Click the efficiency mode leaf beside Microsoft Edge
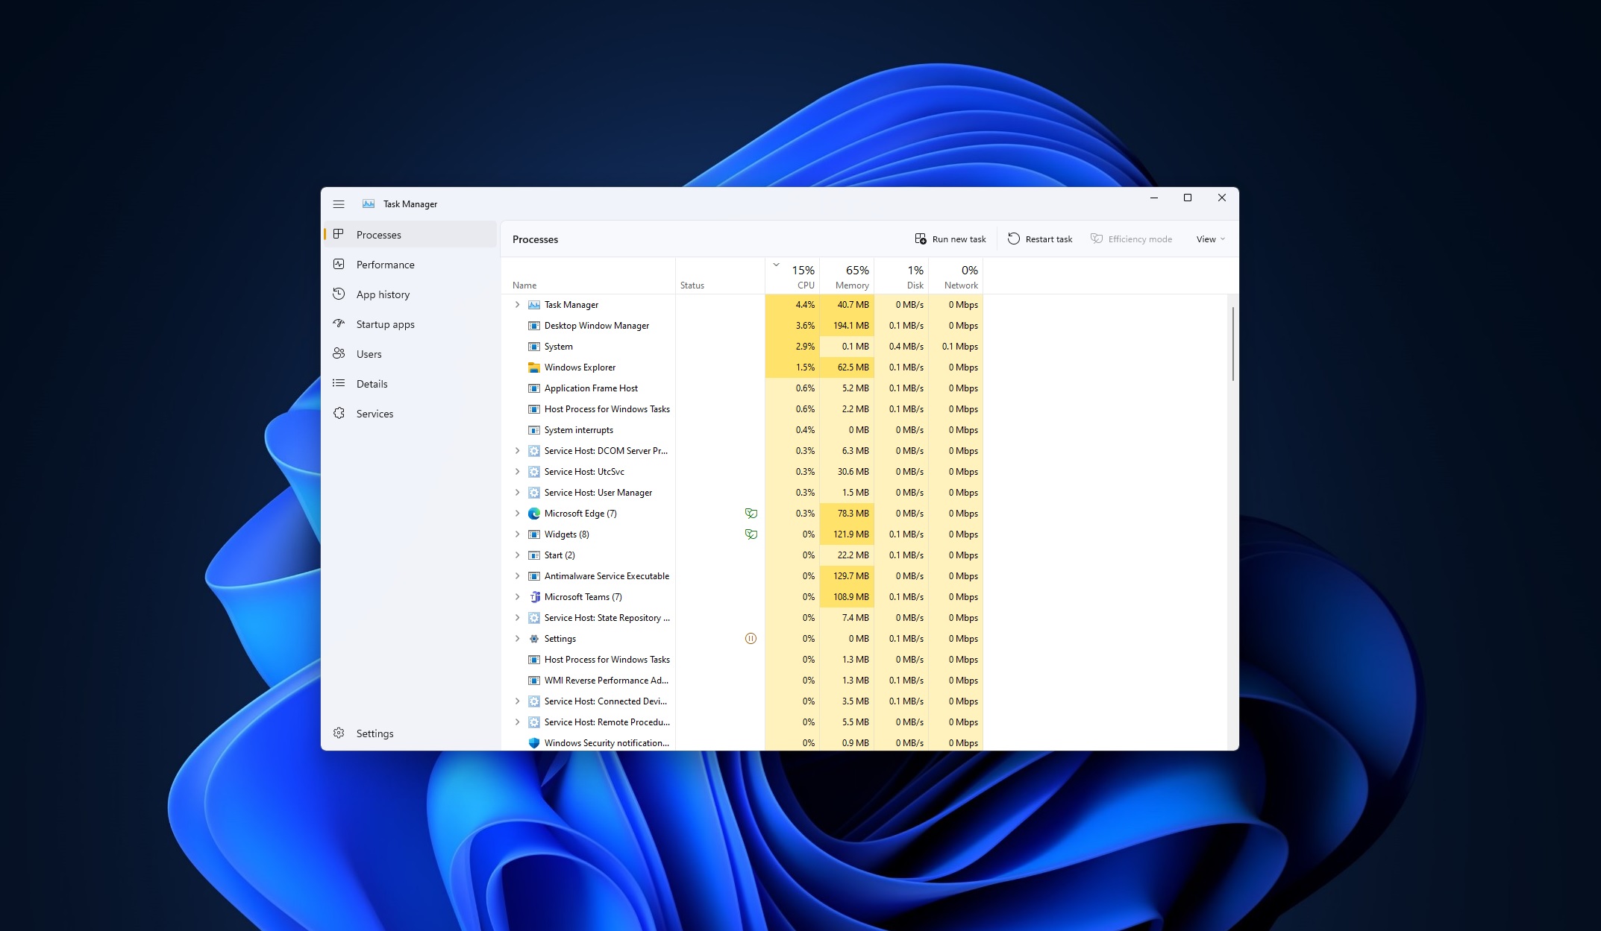Viewport: 1601px width, 931px height. click(751, 513)
